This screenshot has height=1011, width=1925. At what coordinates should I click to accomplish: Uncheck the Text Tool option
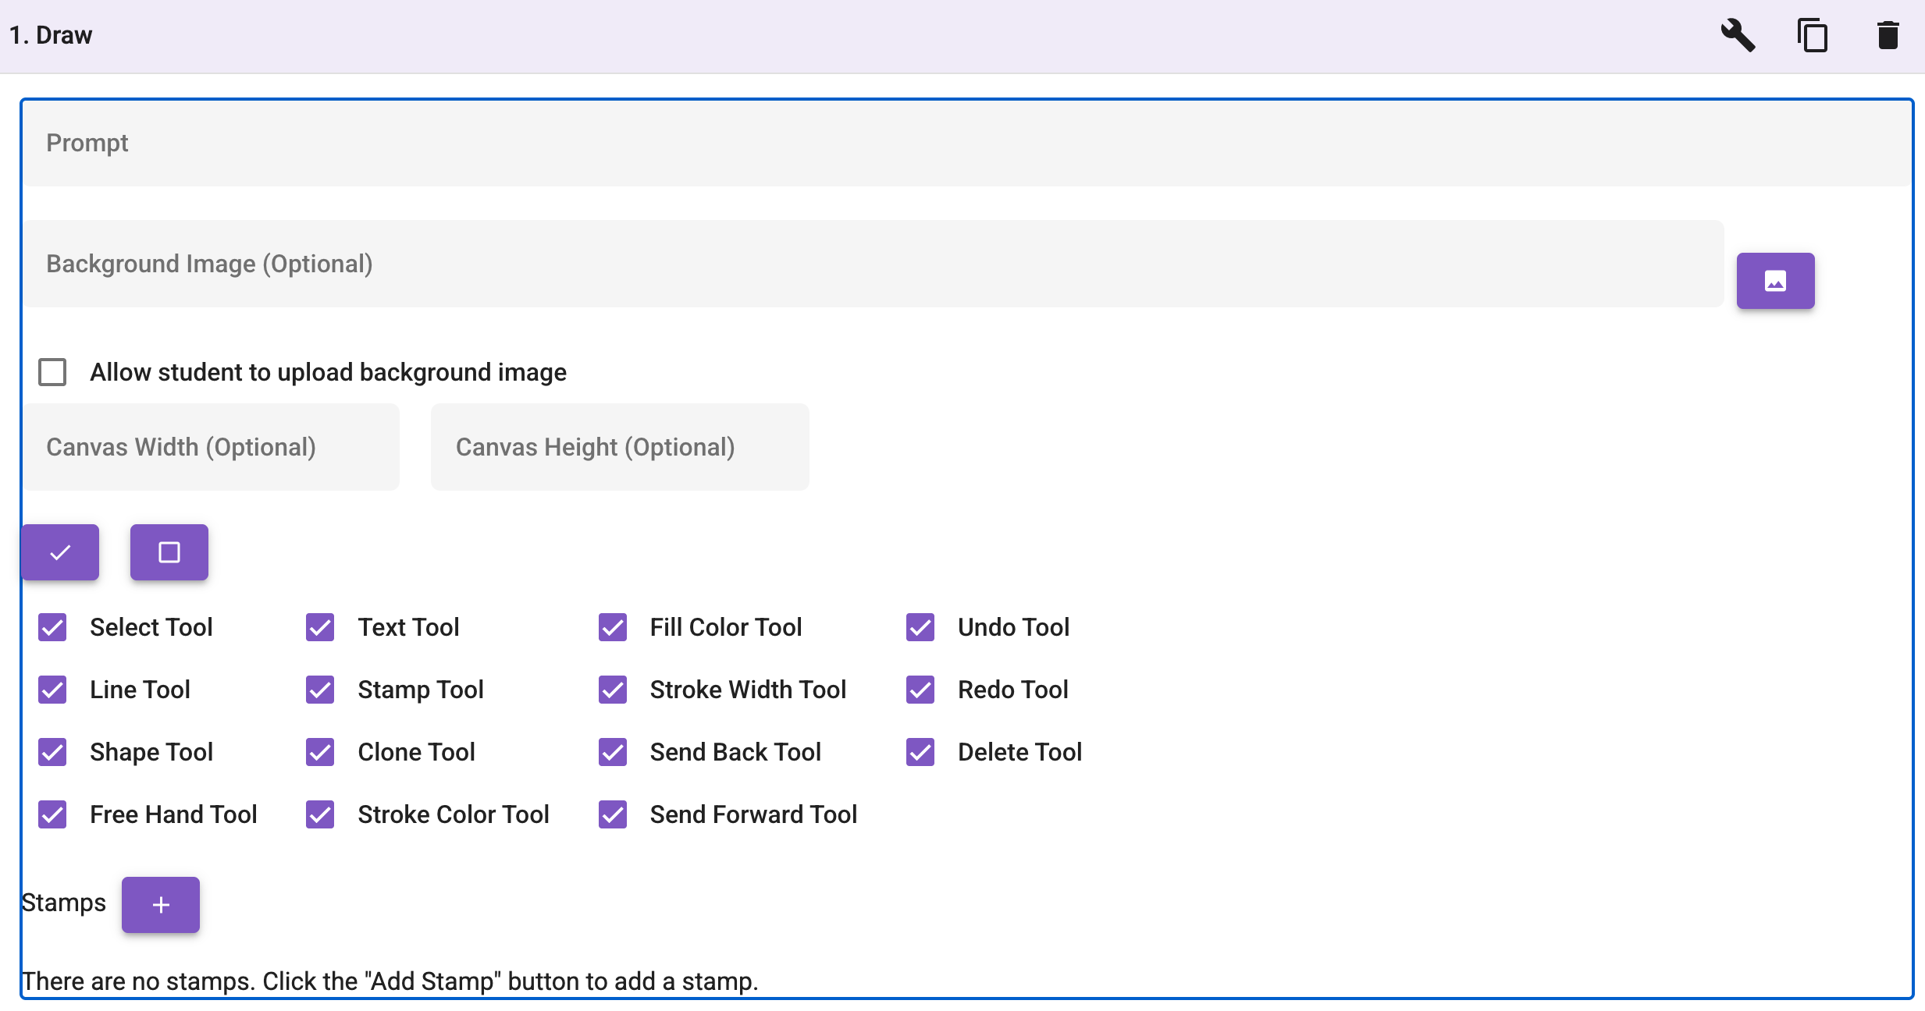(x=319, y=627)
